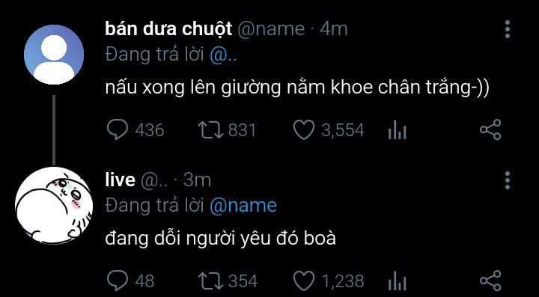The height and width of the screenshot is (297, 539).
Task: Share the reply from live
Action: 490,281
